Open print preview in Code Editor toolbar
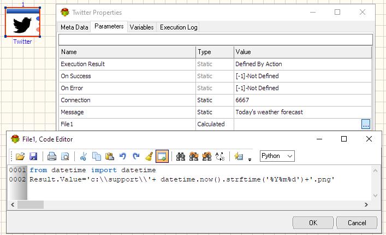Viewport: 386px width, 235px height. pos(65,156)
